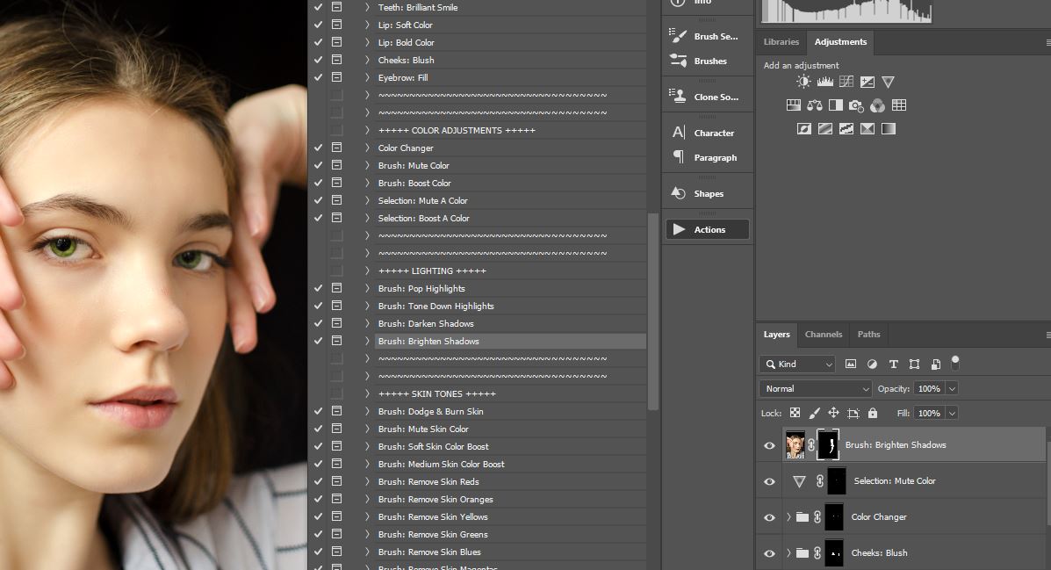Filter layers by pixel layers
Screen dimensions: 1051x570
pyautogui.click(x=851, y=364)
